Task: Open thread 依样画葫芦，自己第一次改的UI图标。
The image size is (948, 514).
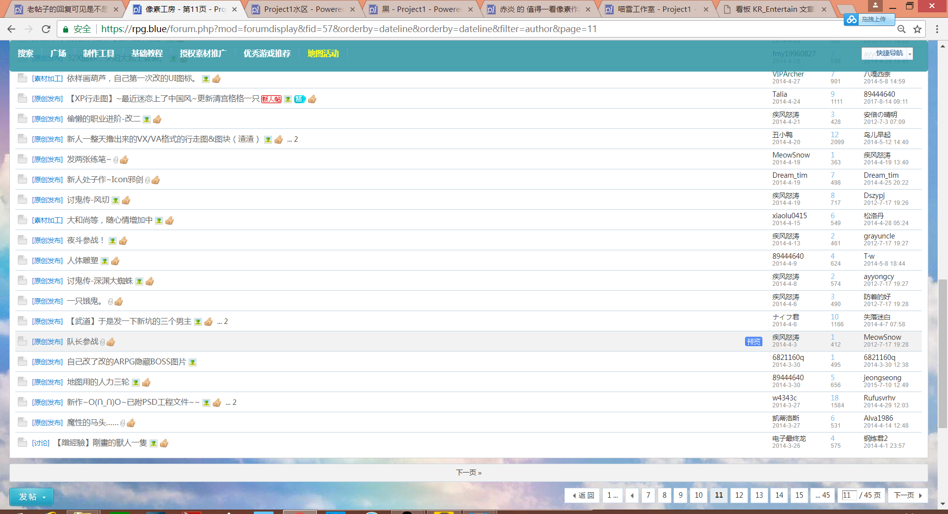Action: [132, 78]
